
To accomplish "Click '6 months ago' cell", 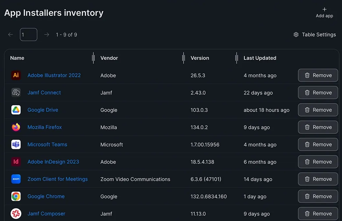I will tap(260, 162).
